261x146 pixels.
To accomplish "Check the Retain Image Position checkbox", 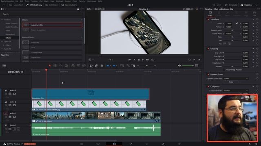I will tap(224, 70).
